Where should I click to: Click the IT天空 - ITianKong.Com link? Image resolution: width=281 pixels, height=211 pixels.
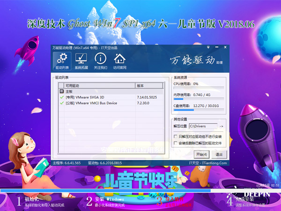click(208, 163)
